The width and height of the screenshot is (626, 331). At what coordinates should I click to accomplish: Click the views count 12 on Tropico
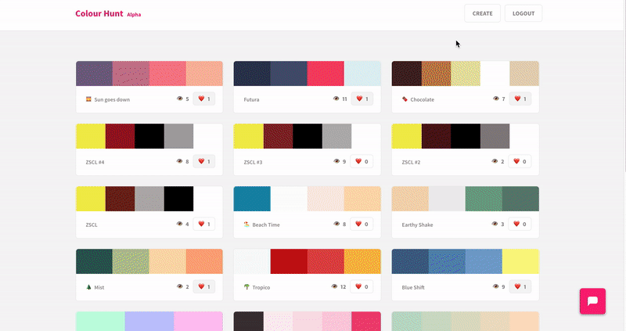[x=343, y=286]
